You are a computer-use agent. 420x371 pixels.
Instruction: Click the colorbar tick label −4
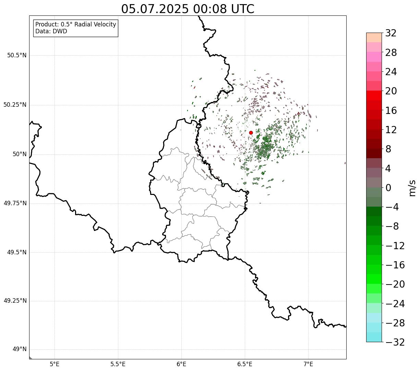click(x=392, y=207)
